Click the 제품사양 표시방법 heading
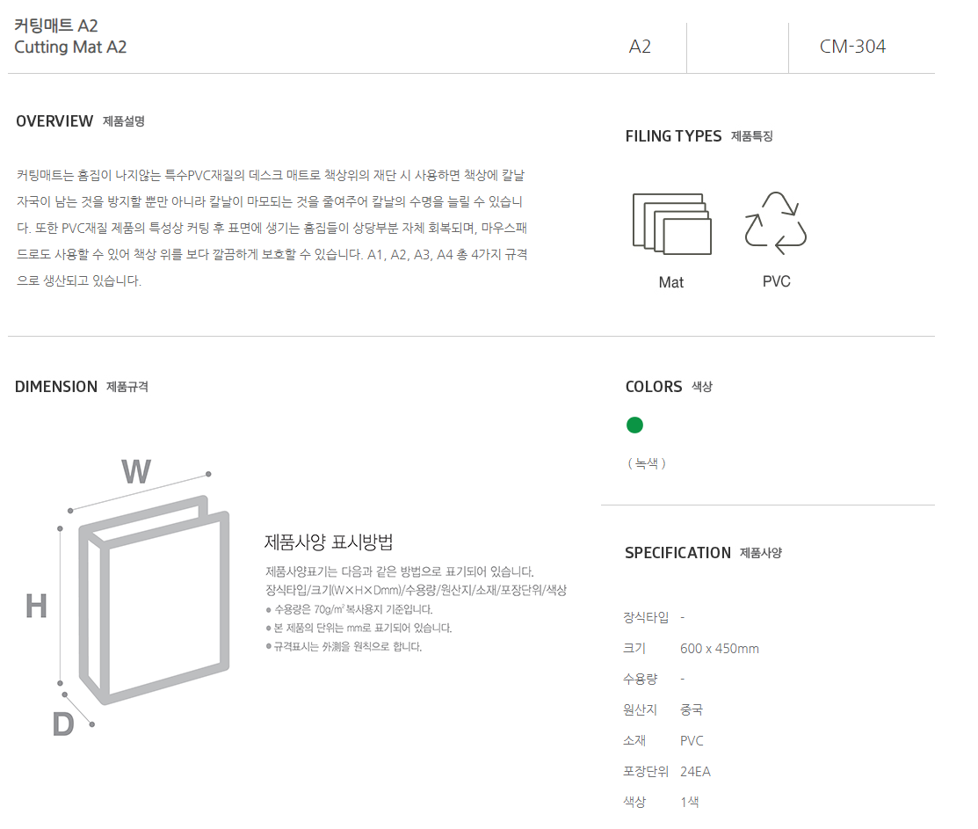The image size is (978, 829). [x=328, y=542]
